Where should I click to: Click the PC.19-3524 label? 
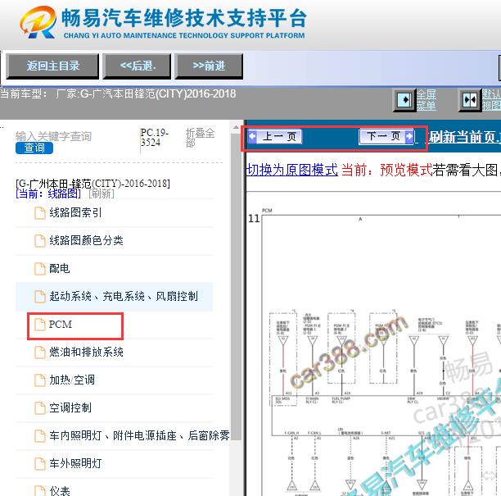pyautogui.click(x=155, y=137)
